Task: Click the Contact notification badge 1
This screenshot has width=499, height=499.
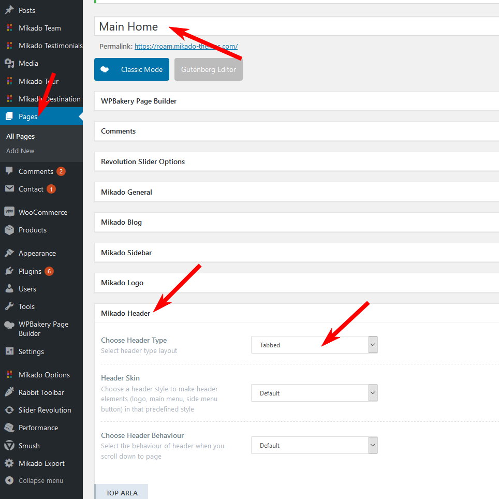Action: click(x=51, y=189)
